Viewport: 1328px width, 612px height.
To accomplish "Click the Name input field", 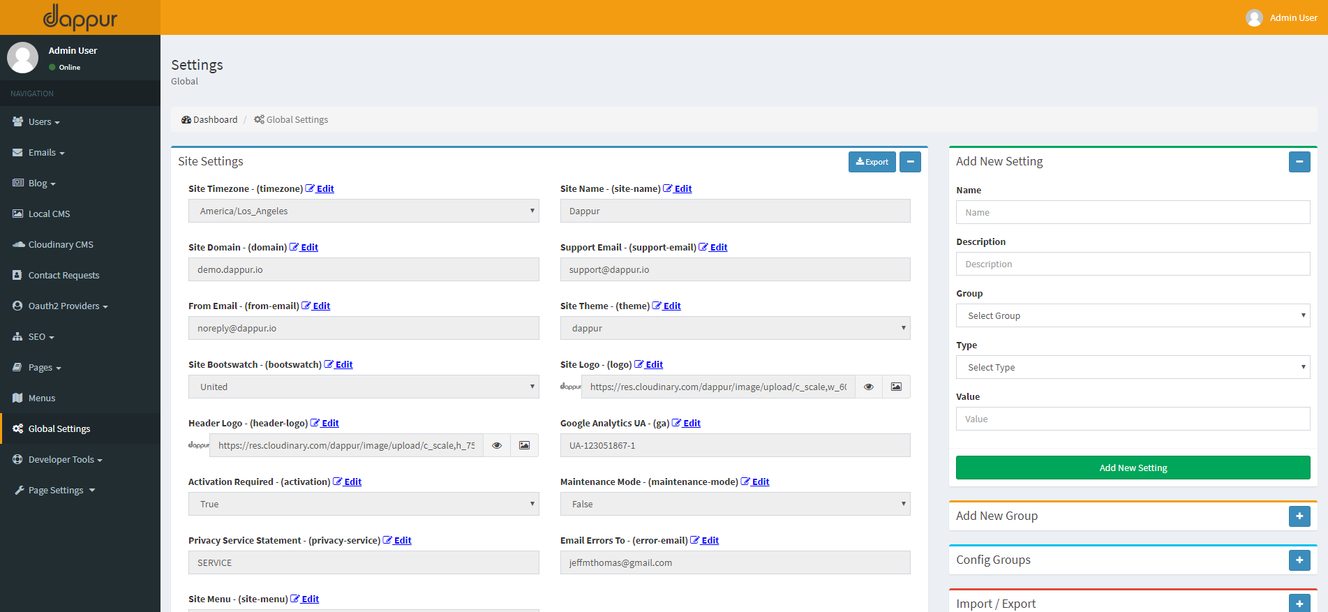I will click(x=1133, y=212).
